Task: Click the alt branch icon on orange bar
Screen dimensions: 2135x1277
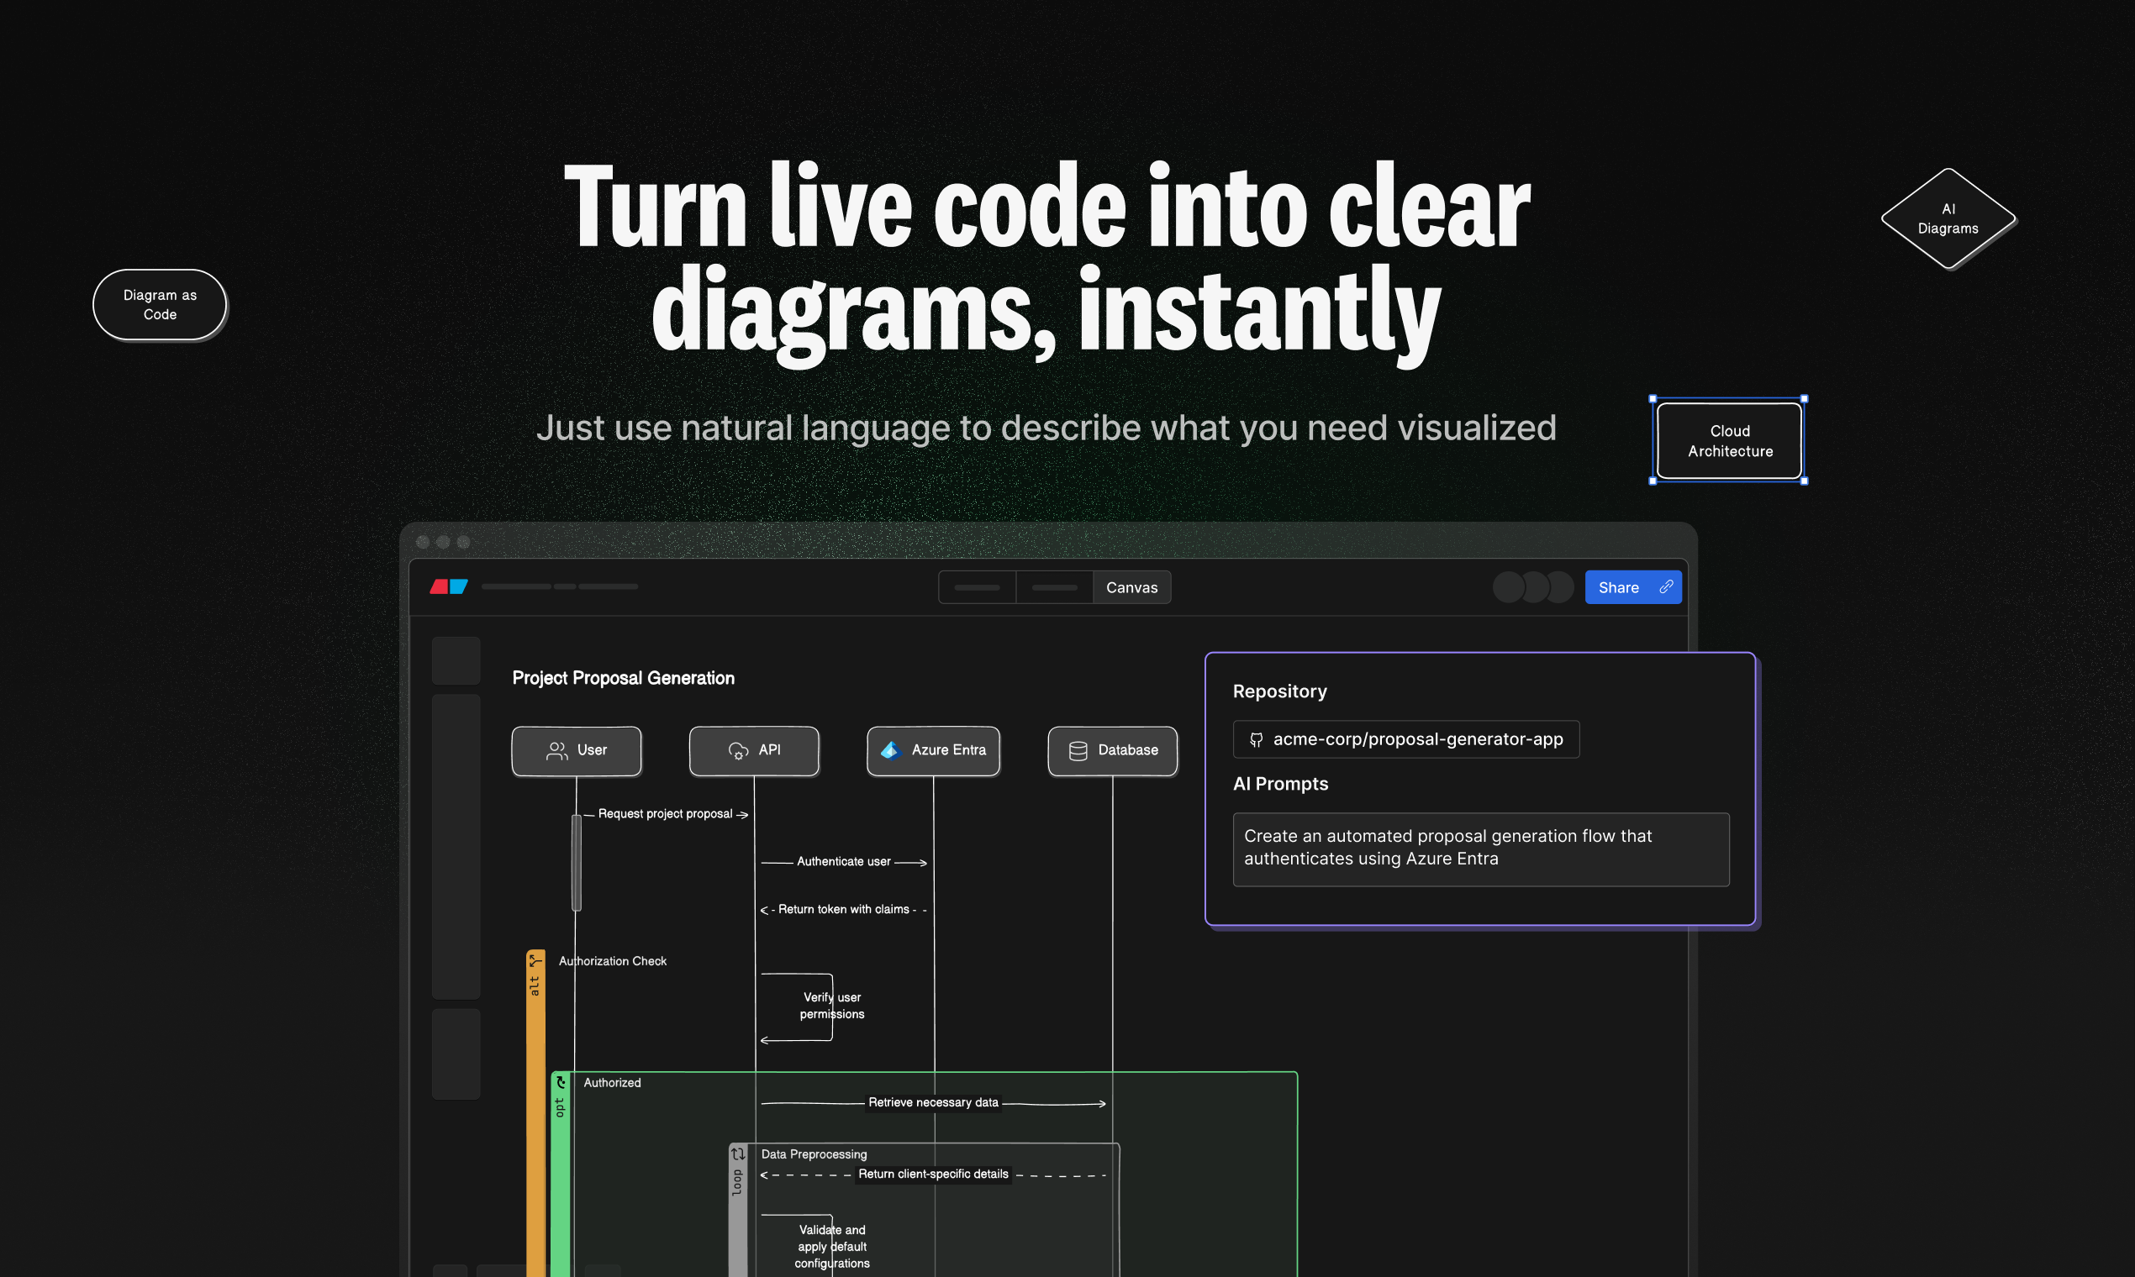Action: 535,960
